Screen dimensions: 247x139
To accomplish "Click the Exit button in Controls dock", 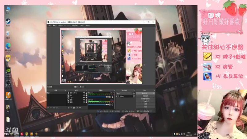I will click(145, 107).
